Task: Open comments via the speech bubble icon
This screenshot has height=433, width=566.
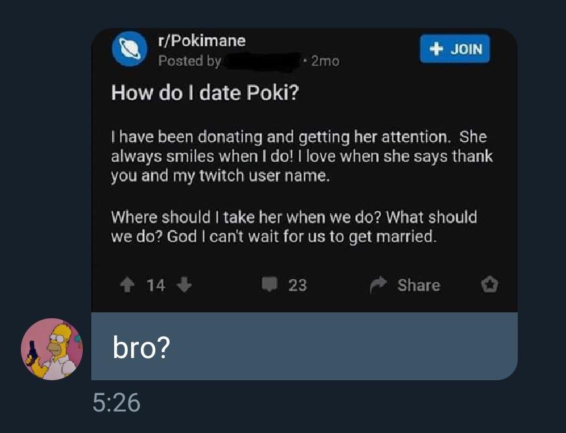Action: [269, 285]
